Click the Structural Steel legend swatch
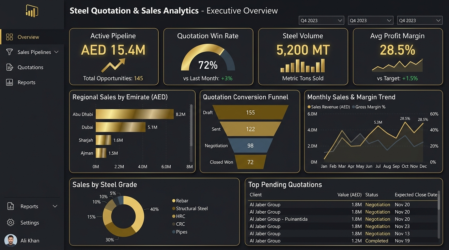Viewport: 449px width, 250px height. [174, 209]
